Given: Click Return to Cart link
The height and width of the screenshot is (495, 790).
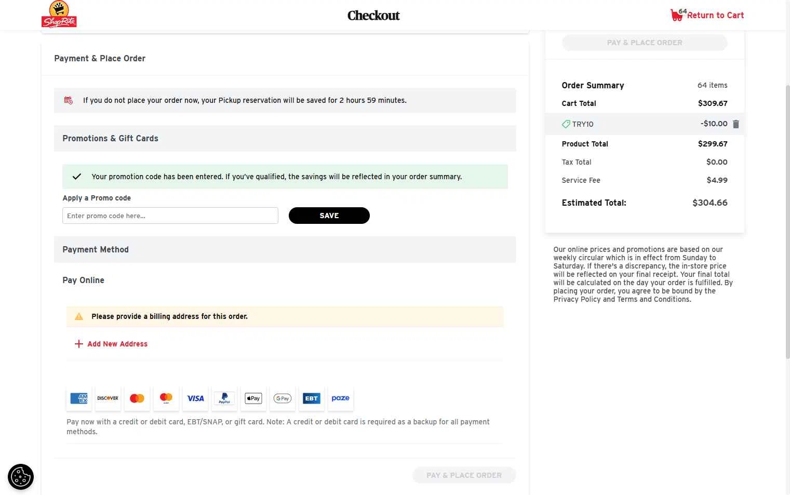Looking at the screenshot, I should 715,16.
